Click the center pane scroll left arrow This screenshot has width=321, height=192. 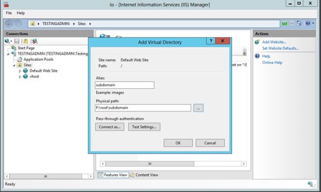(x=103, y=164)
